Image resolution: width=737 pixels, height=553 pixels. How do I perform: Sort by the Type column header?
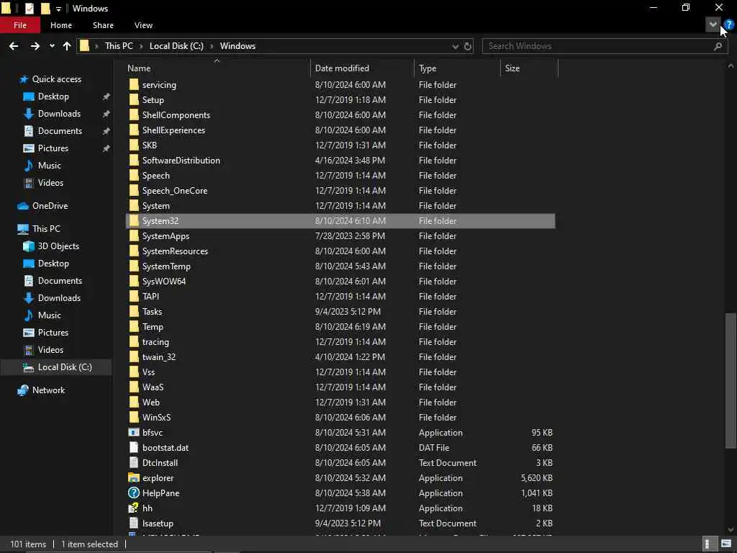coord(428,68)
